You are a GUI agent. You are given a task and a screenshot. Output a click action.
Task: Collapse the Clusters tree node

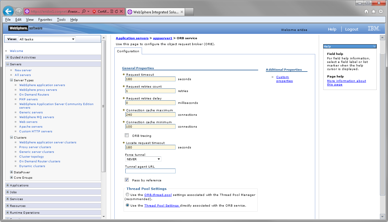pos(12,137)
